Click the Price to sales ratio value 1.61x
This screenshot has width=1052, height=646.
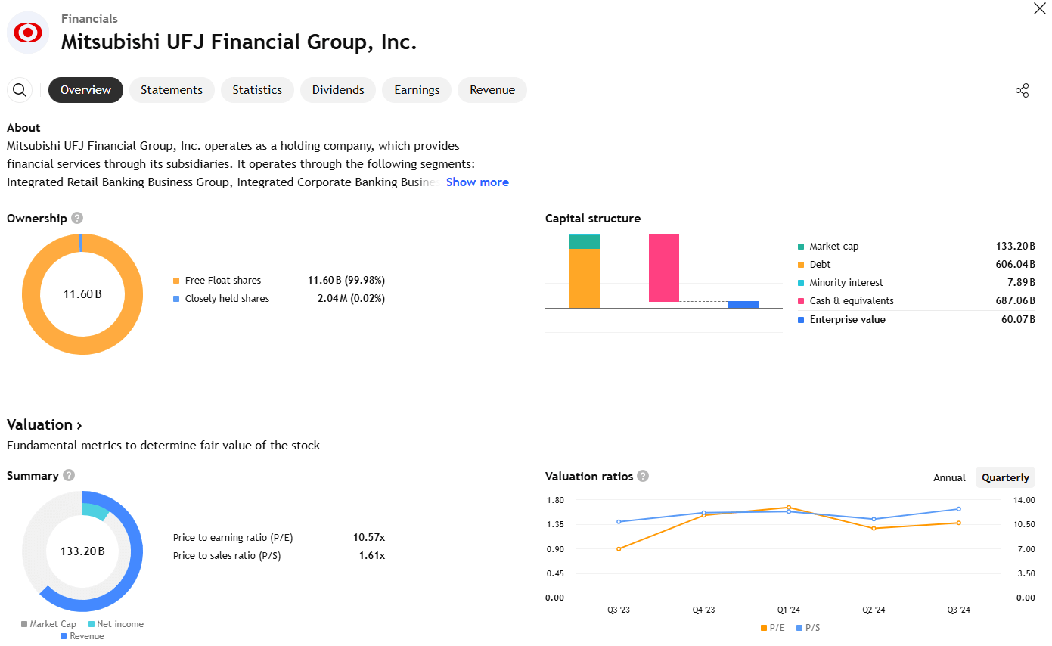click(x=372, y=556)
